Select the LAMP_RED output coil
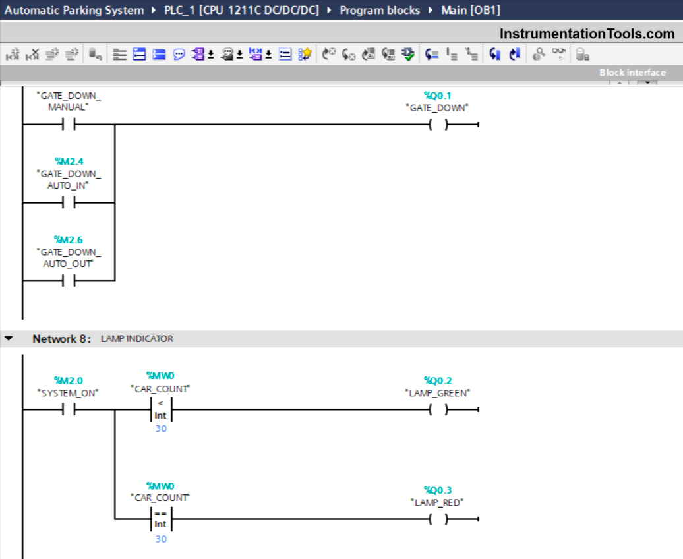 438,519
